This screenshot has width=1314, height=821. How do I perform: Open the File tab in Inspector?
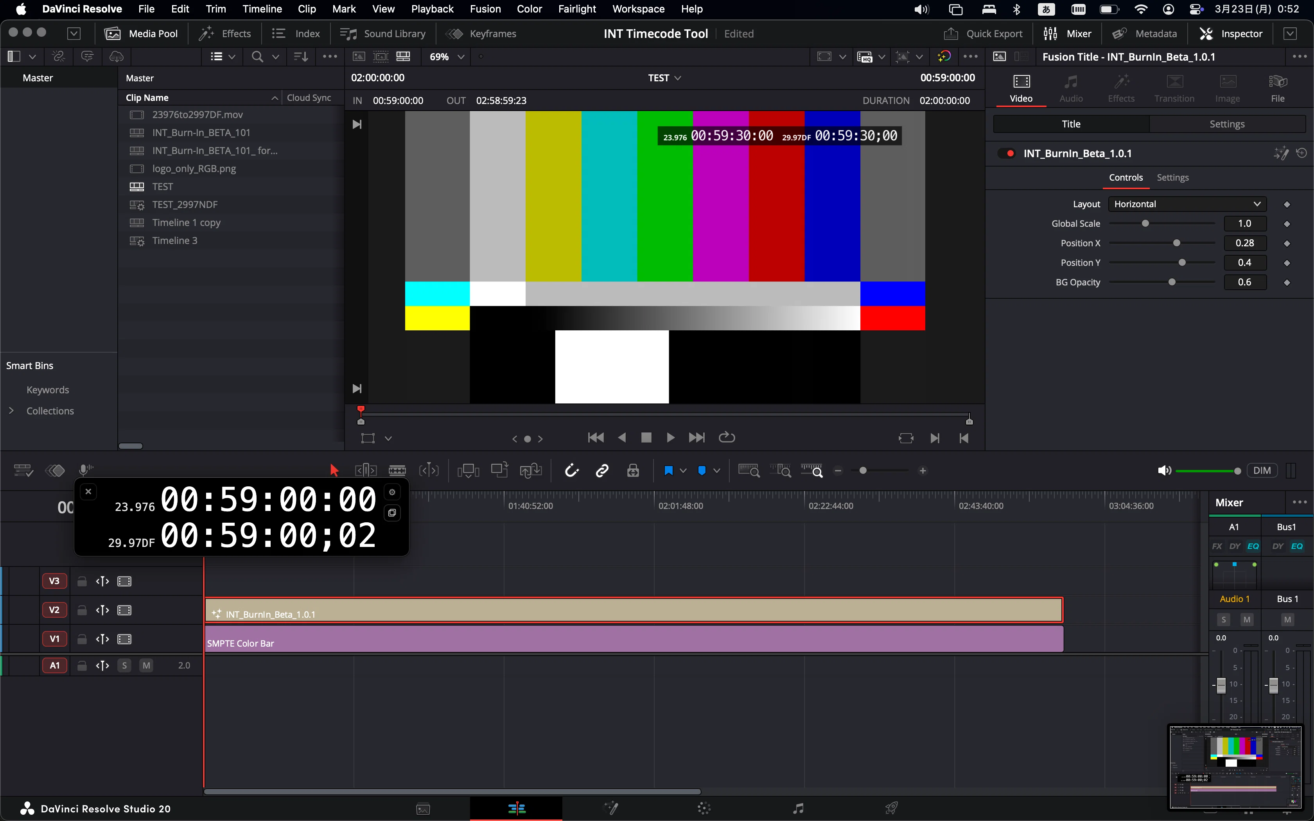(x=1278, y=88)
